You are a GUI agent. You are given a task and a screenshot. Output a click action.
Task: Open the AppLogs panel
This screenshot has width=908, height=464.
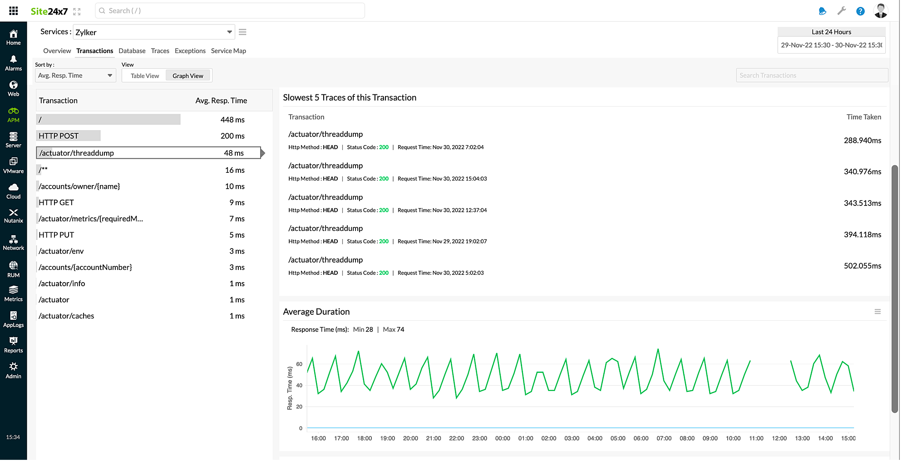[x=13, y=319]
